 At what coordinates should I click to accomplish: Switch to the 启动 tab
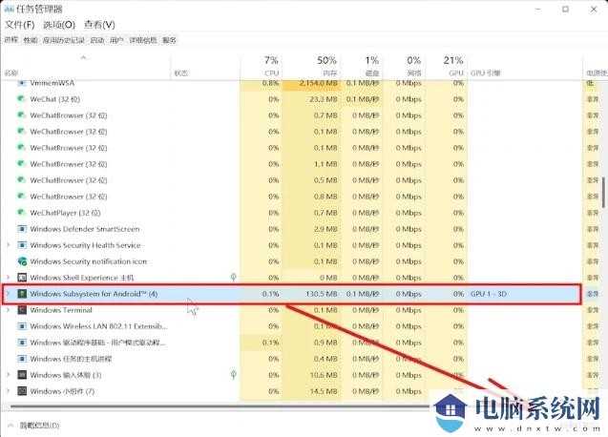[97, 40]
